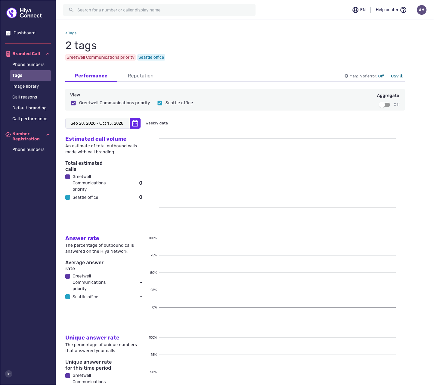The width and height of the screenshot is (434, 385).
Task: Click the Number Registration badge icon
Action: (x=8, y=135)
